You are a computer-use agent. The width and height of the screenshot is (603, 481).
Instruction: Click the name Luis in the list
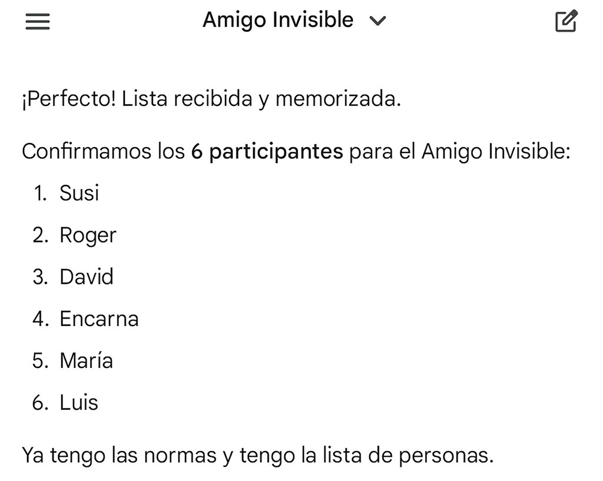coord(79,403)
